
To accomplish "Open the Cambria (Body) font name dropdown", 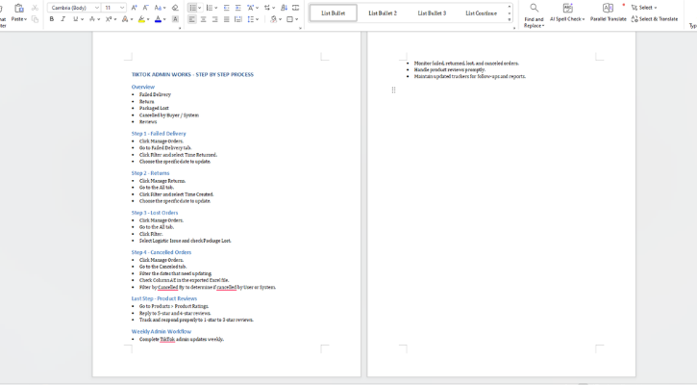I will pos(96,8).
